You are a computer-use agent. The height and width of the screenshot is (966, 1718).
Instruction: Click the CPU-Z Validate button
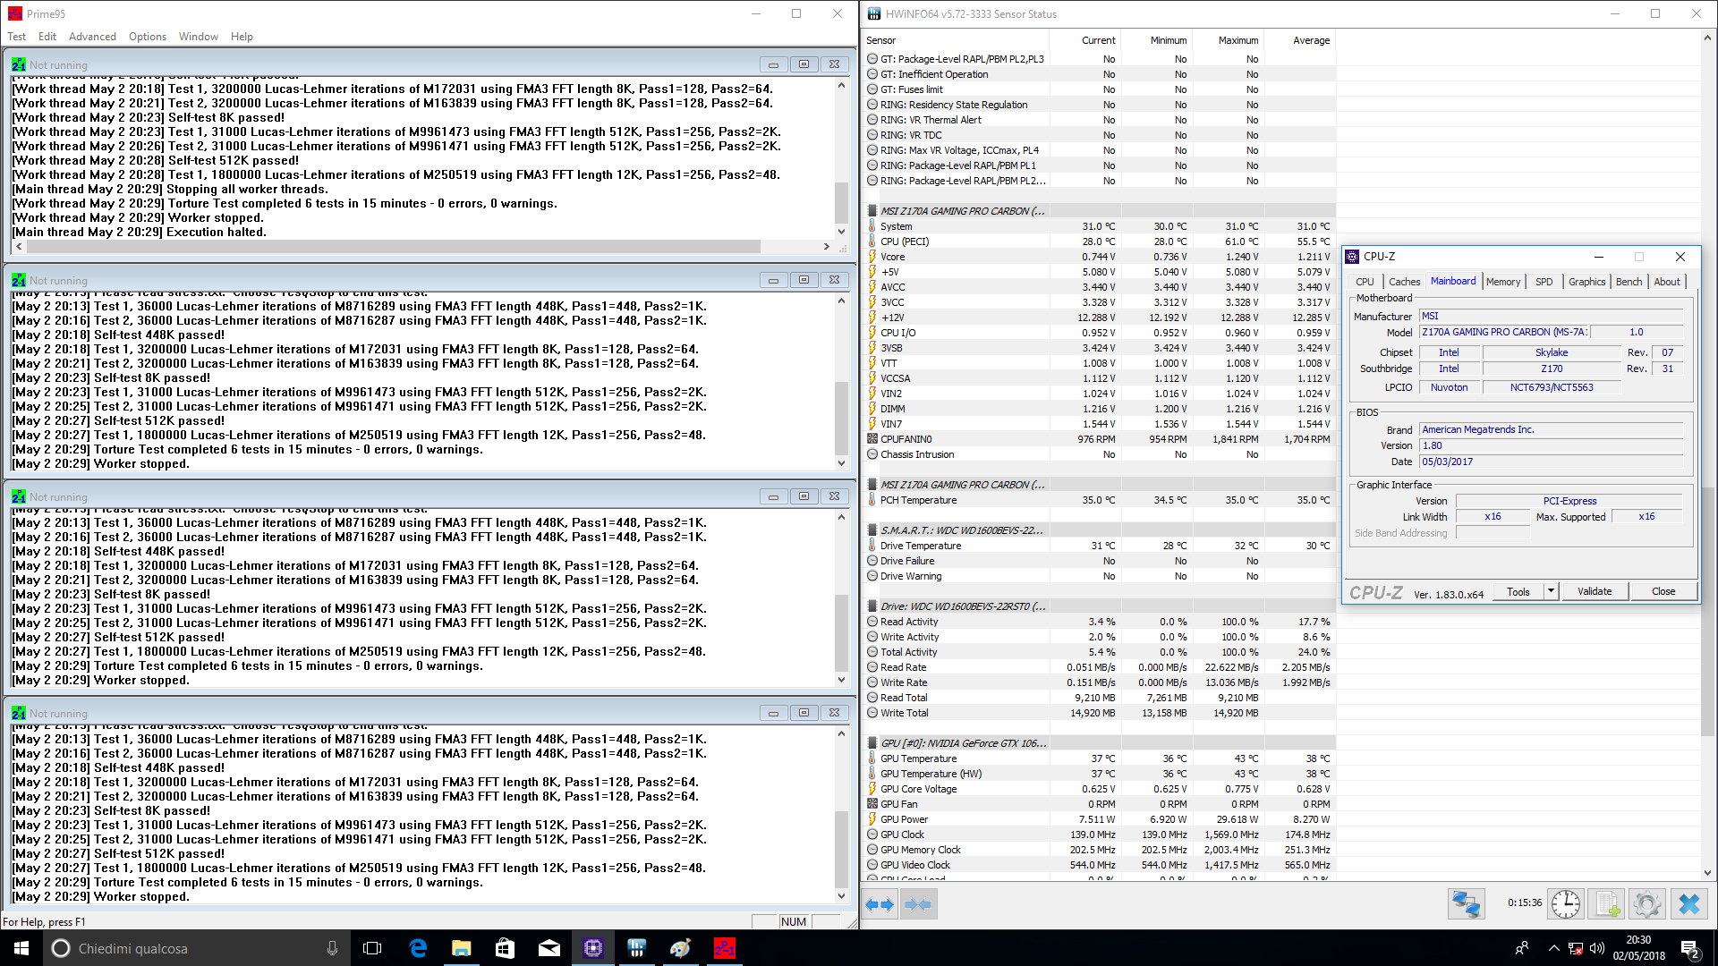[1595, 591]
